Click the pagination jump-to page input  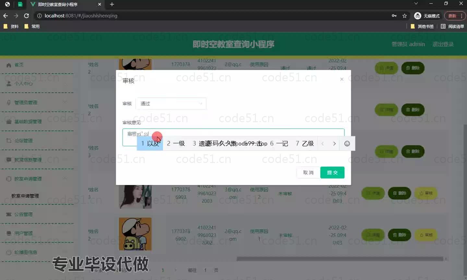click(205, 270)
